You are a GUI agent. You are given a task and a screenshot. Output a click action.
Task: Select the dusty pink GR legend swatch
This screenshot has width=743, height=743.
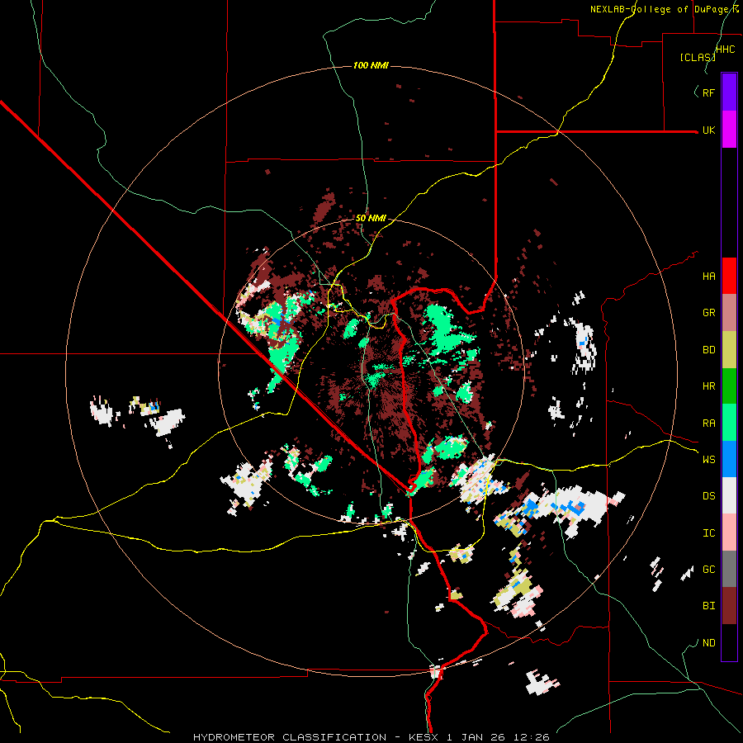click(729, 312)
